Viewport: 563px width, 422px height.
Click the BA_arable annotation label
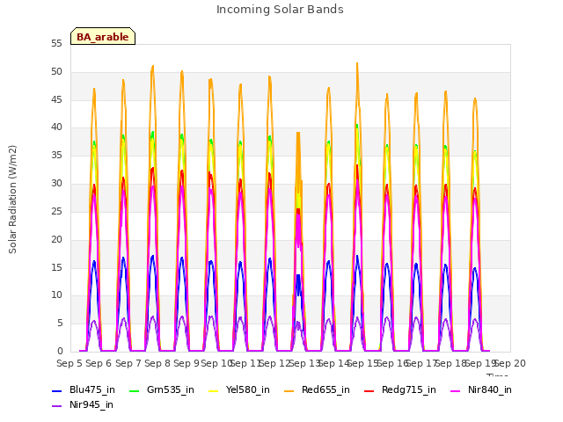point(103,37)
